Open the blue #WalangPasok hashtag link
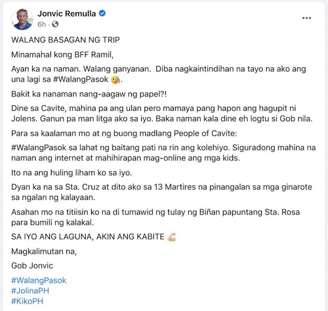This screenshot has width=328, height=311. 39,280
